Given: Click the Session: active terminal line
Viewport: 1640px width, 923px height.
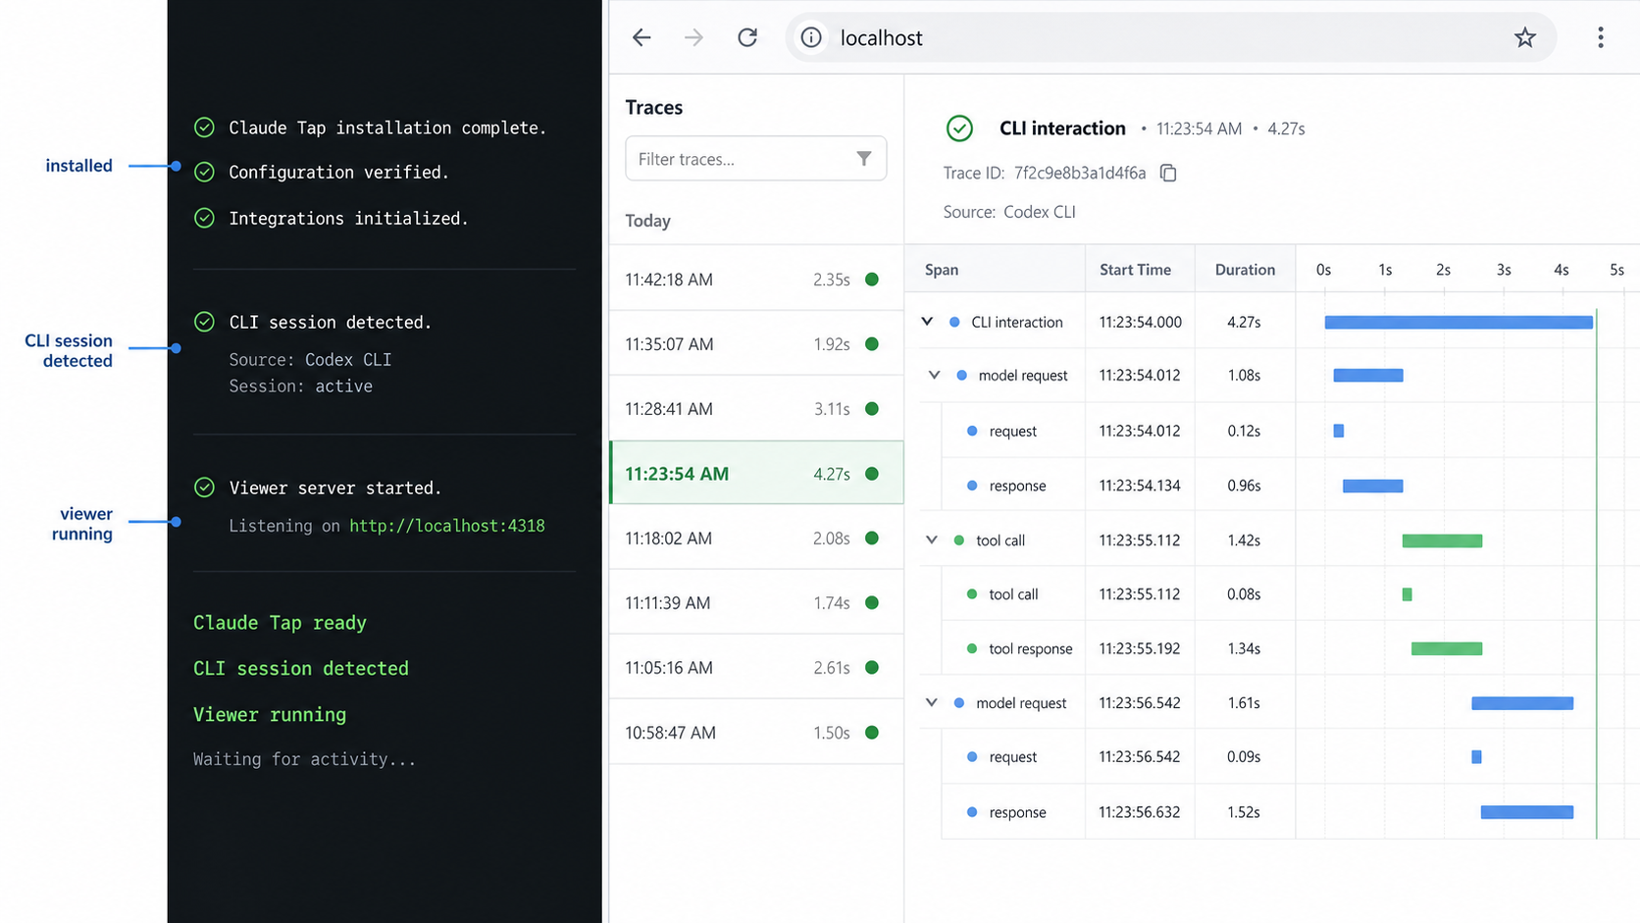Looking at the screenshot, I should pos(301,386).
